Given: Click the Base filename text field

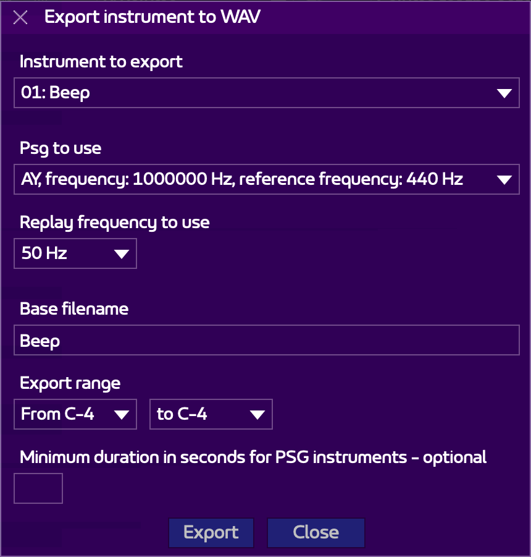Looking at the screenshot, I should [x=265, y=341].
